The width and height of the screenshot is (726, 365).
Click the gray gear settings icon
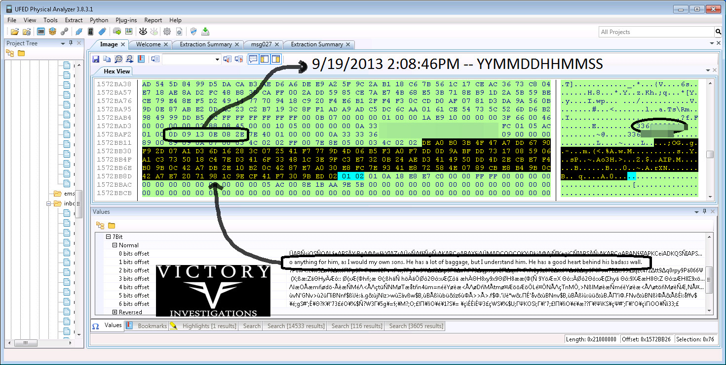pyautogui.click(x=167, y=32)
